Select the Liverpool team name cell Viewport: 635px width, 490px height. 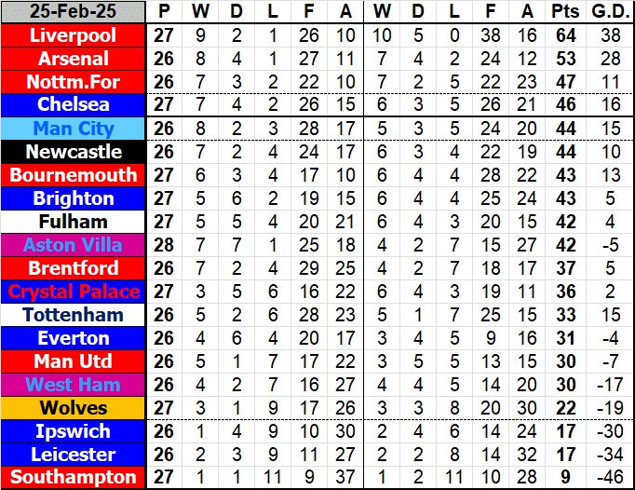pyautogui.click(x=73, y=35)
